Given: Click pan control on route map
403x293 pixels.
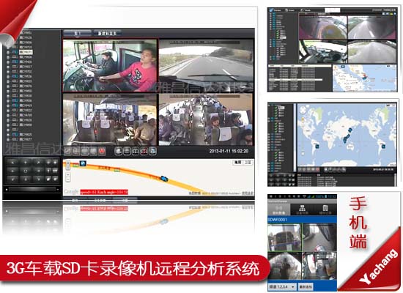Looking at the screenshot, I should point(68,165).
